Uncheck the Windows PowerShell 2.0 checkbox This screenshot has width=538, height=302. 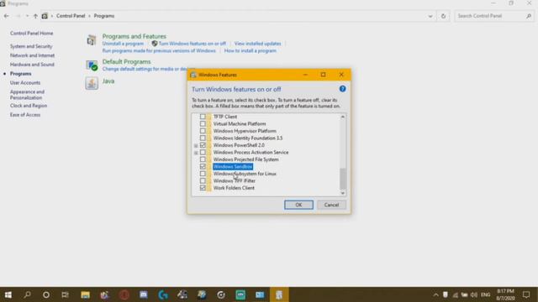tap(203, 145)
